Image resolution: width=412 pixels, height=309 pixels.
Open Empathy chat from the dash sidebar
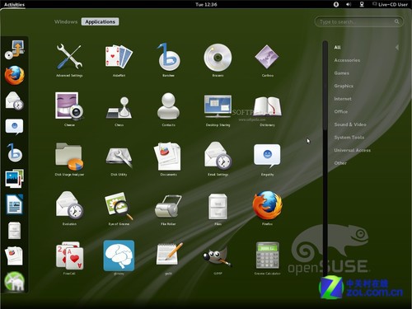coord(14,127)
